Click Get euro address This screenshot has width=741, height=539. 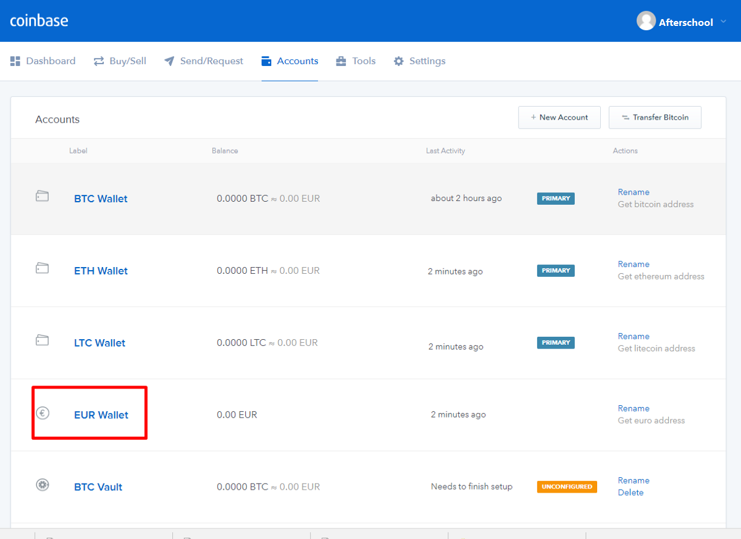[x=651, y=421]
